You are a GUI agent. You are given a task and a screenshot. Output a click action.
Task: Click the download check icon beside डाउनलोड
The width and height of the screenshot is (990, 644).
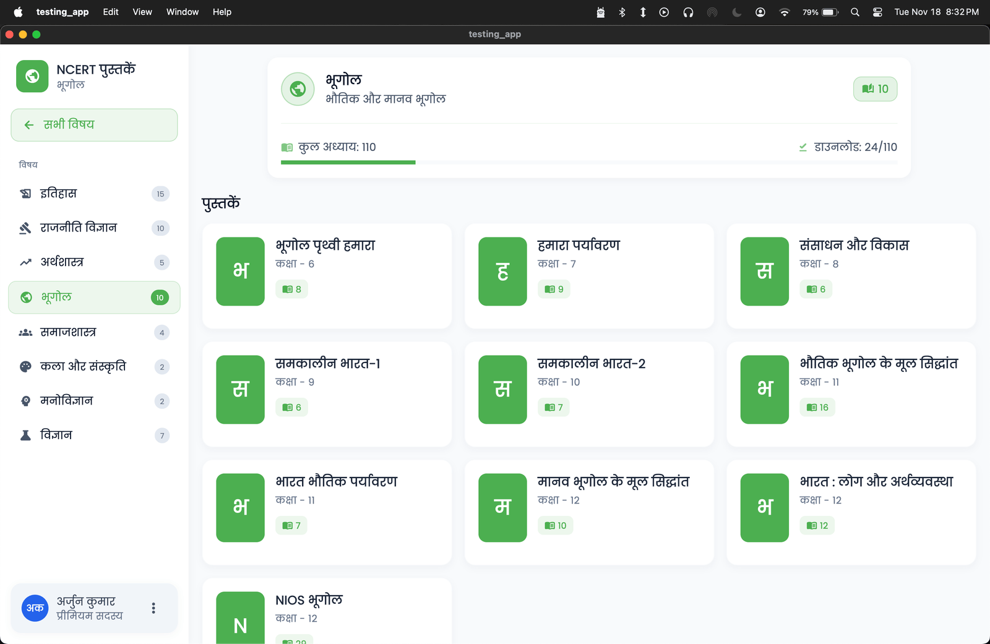tap(803, 147)
